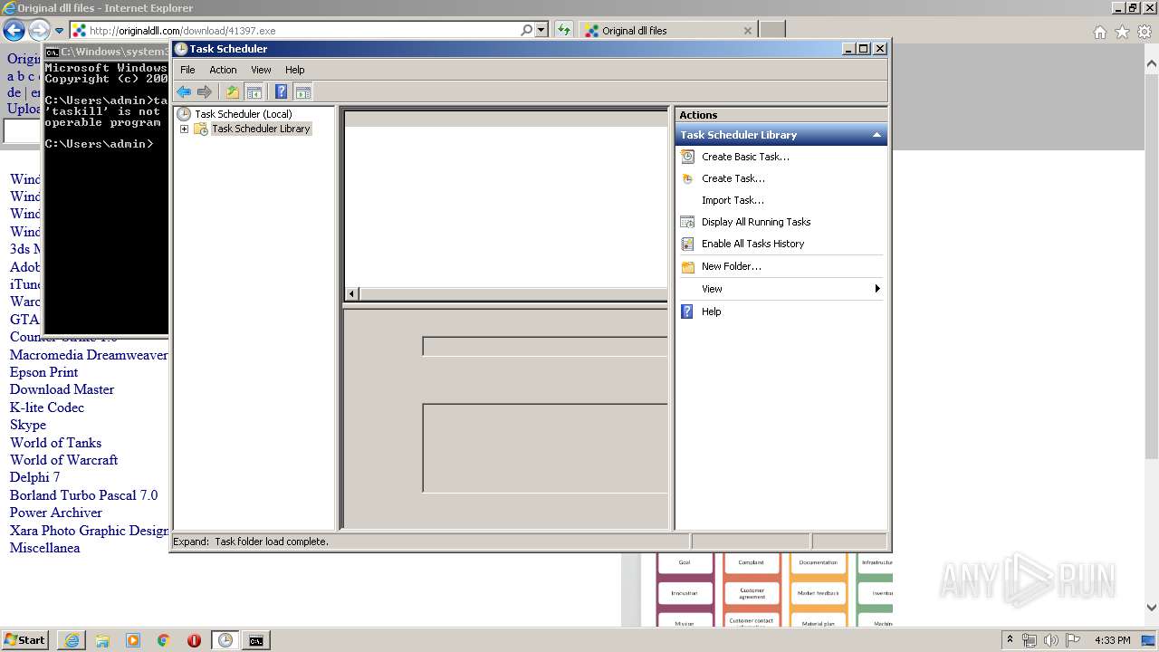Click the Up One Level folder icon
Screen dimensions: 1159x652
click(233, 91)
